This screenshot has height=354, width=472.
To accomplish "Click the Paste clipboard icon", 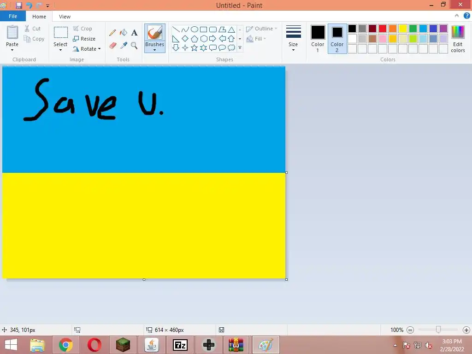I will 12,32.
